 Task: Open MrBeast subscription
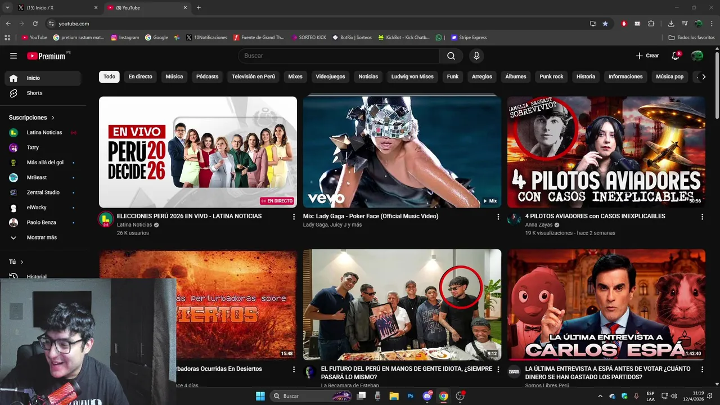click(43, 177)
